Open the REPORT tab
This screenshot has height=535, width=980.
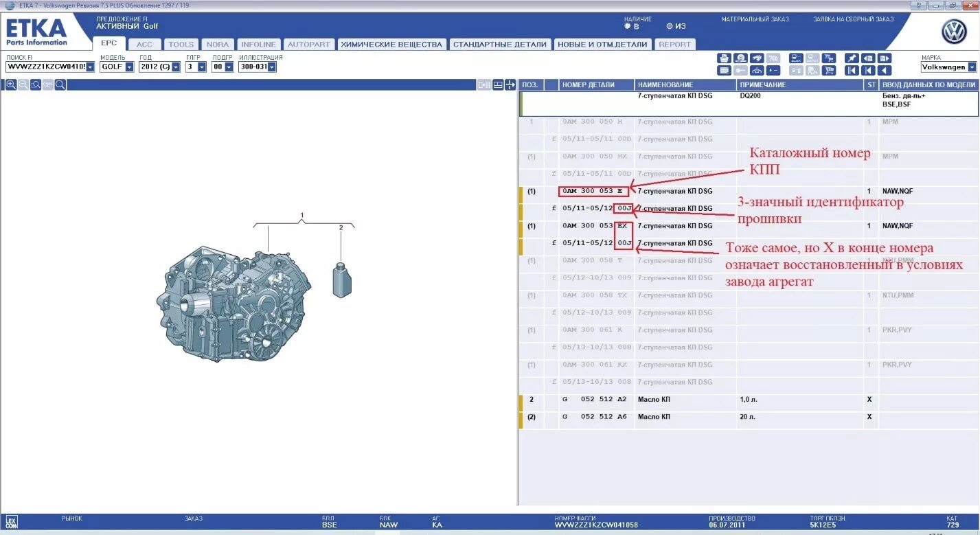click(x=675, y=44)
